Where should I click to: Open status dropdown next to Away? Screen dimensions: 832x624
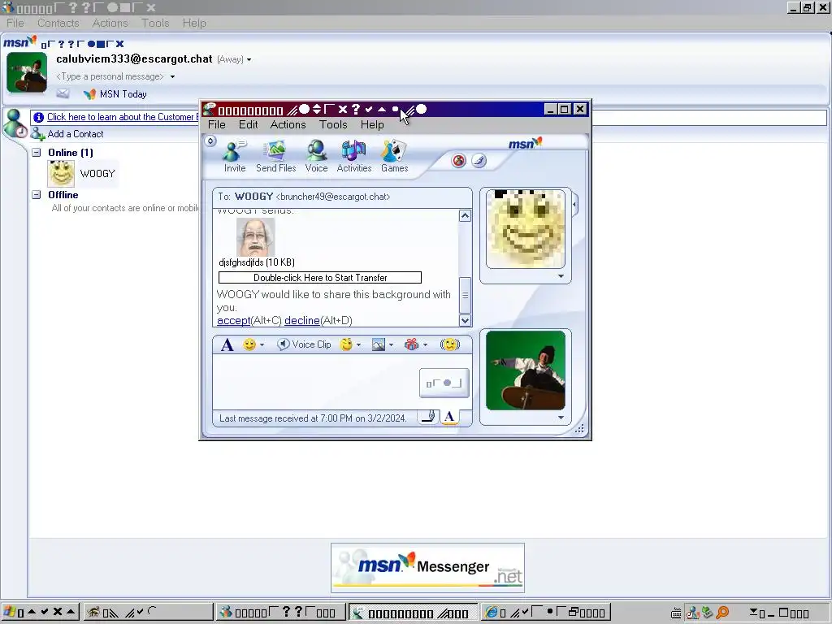[x=249, y=60]
